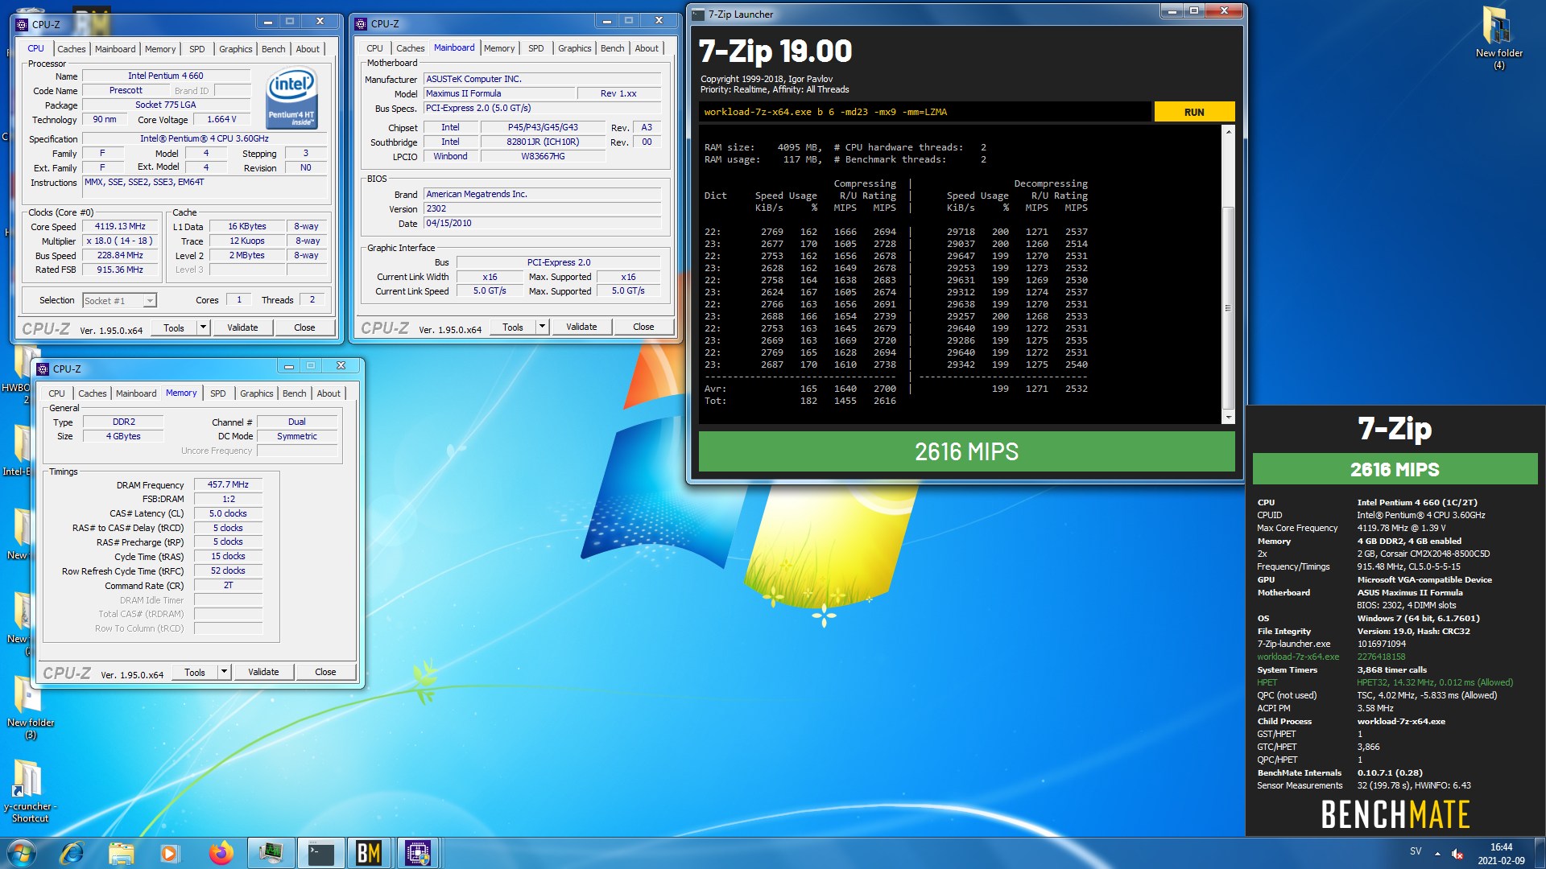1546x869 pixels.
Task: Show hidden tray icons arrow
Action: point(1437,854)
